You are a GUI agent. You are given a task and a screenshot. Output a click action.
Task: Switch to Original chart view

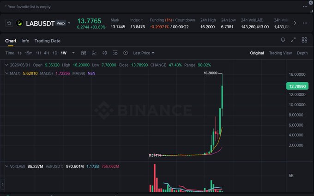pos(257,53)
